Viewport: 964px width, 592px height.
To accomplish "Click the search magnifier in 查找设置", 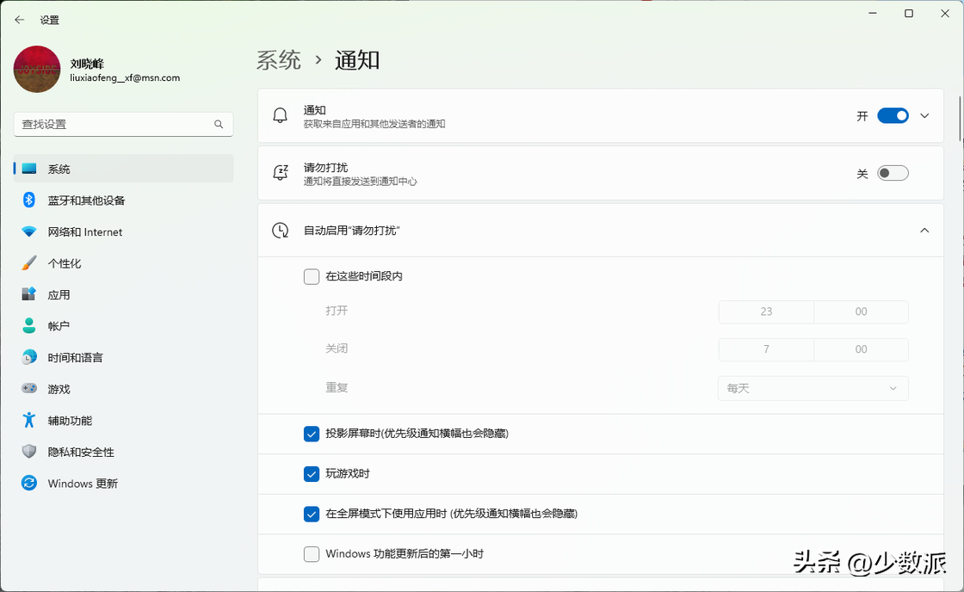I will (x=219, y=125).
